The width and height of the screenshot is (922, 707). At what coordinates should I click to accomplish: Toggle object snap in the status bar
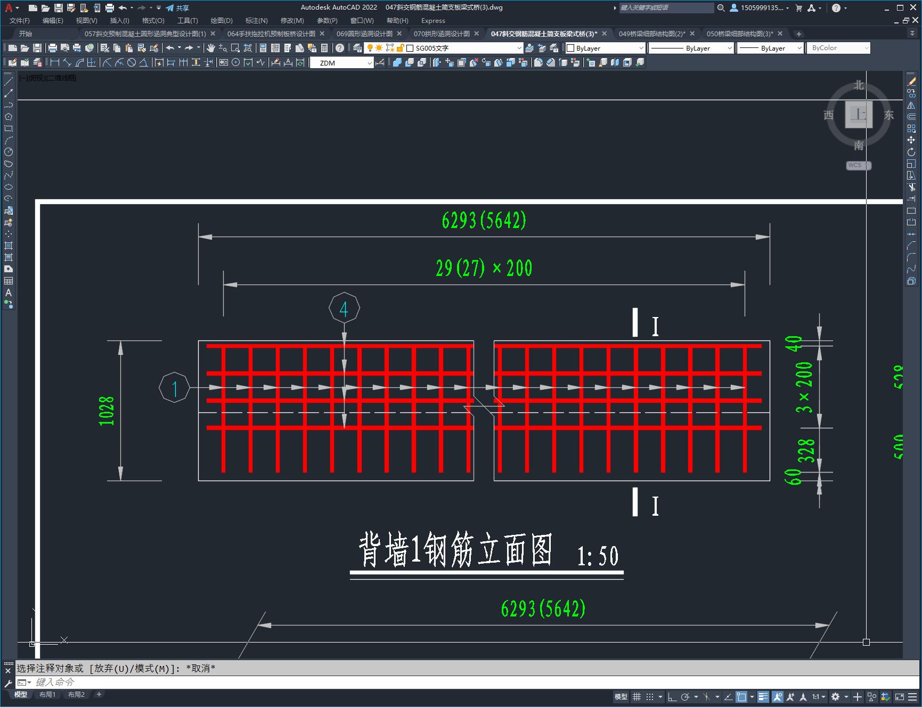coord(741,697)
